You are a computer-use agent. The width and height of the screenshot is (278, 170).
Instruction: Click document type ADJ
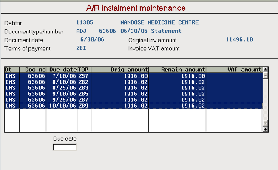[x=81, y=31]
